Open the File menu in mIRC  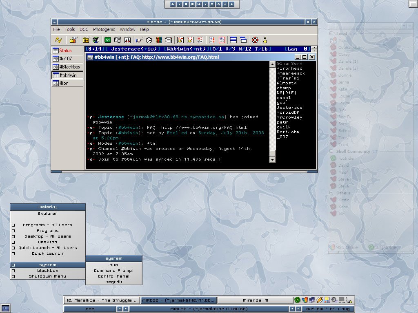tap(56, 29)
